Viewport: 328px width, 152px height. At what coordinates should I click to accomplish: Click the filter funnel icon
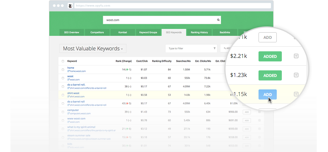pyautogui.click(x=214, y=48)
